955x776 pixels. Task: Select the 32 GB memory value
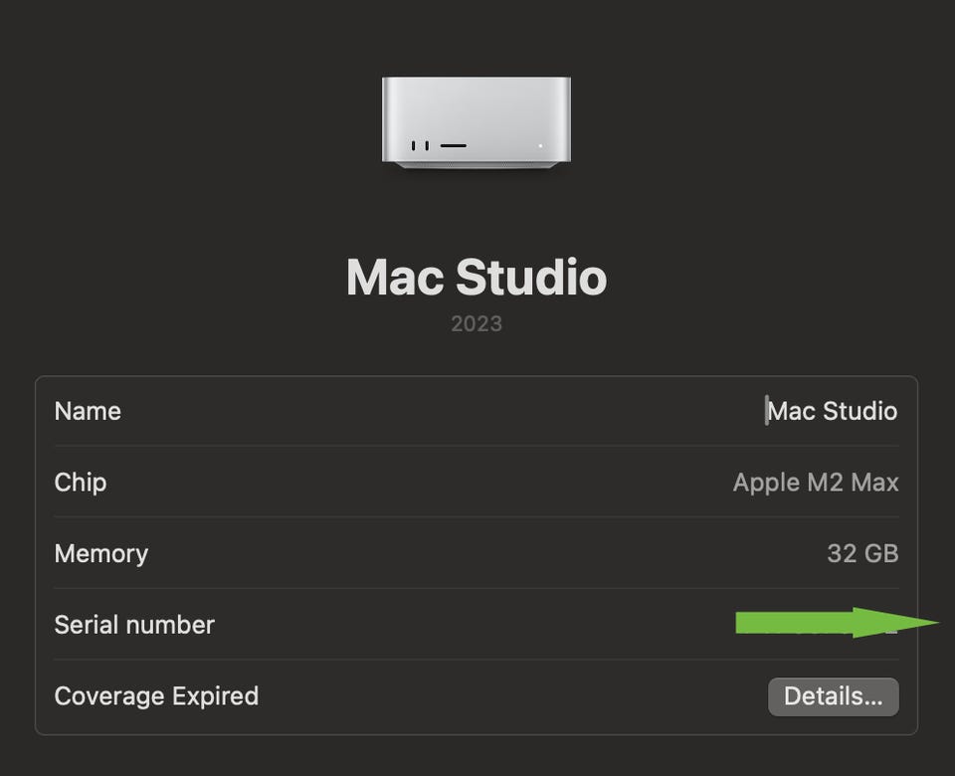[x=862, y=553]
